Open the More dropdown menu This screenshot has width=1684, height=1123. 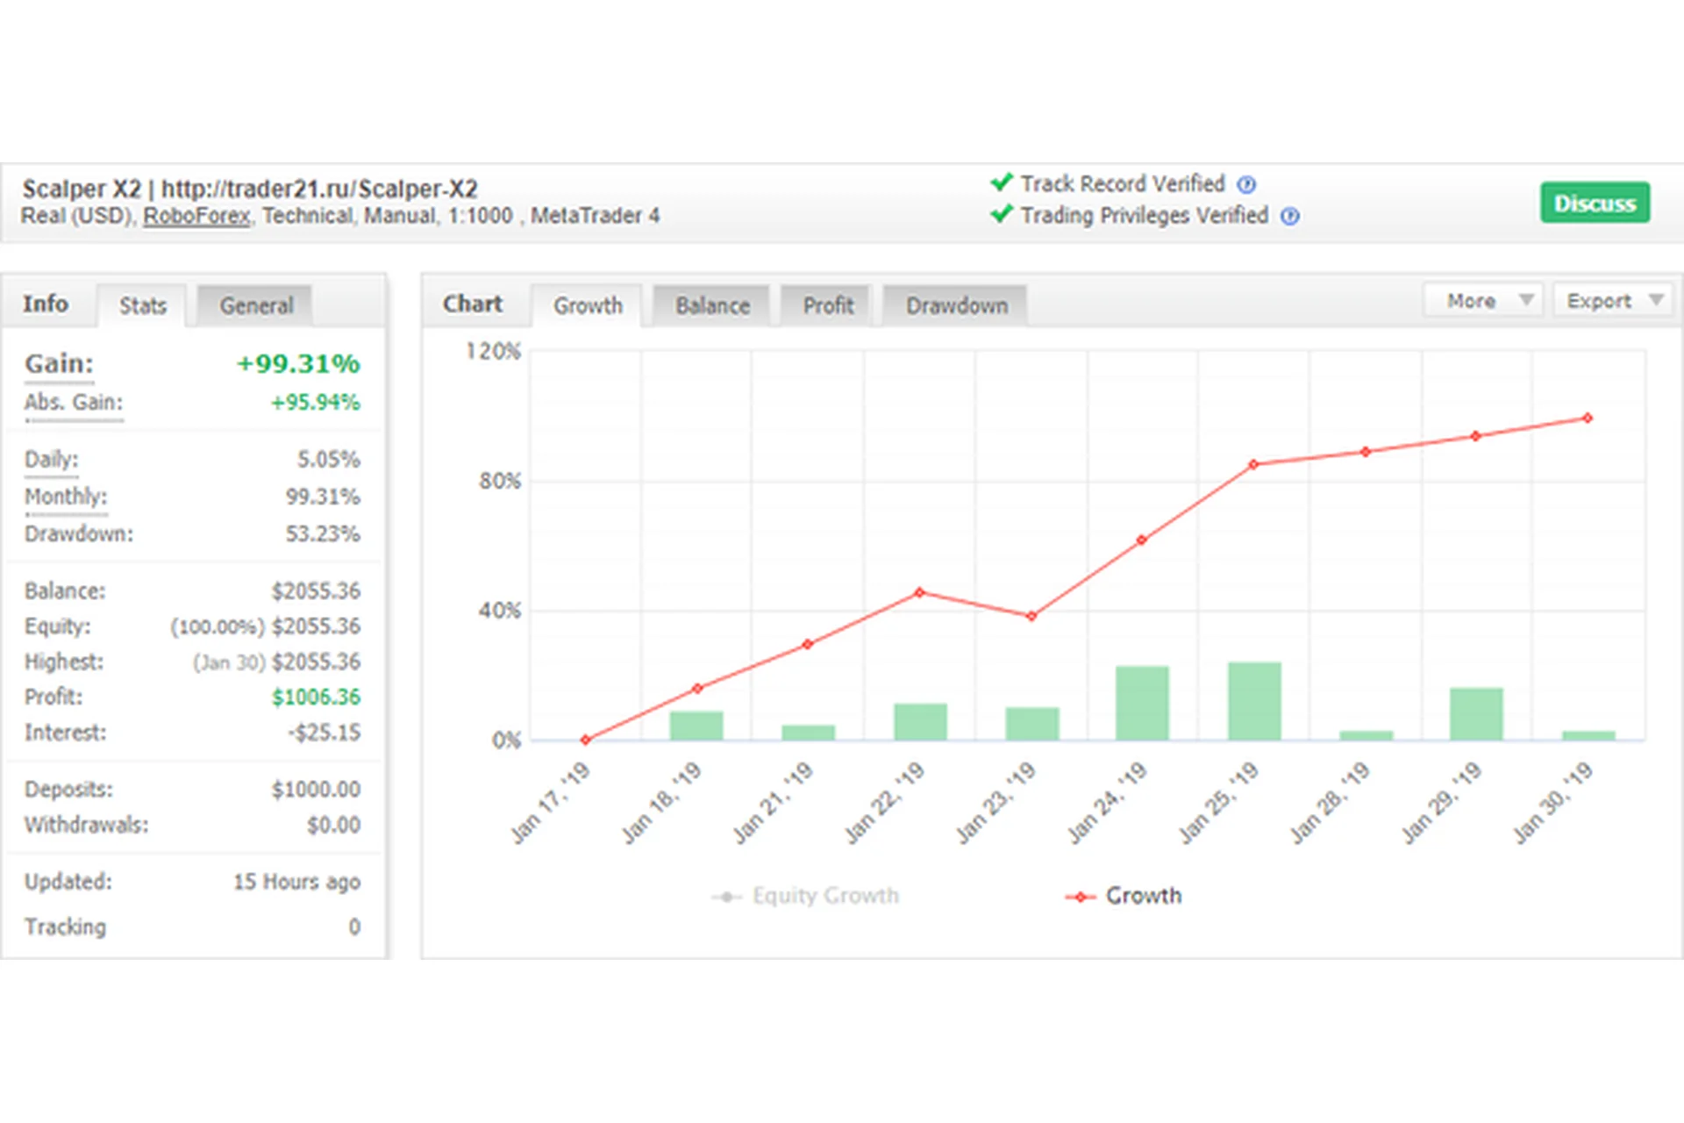coord(1482,301)
